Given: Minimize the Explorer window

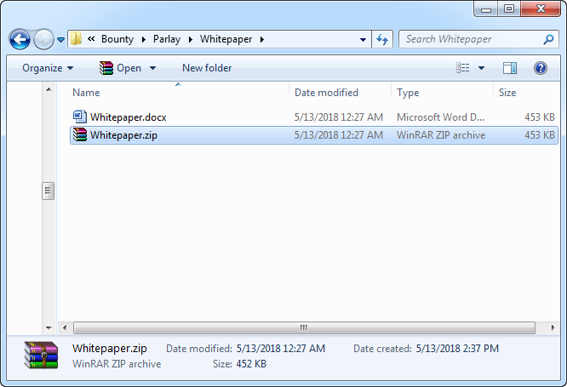Looking at the screenshot, I should (x=486, y=9).
